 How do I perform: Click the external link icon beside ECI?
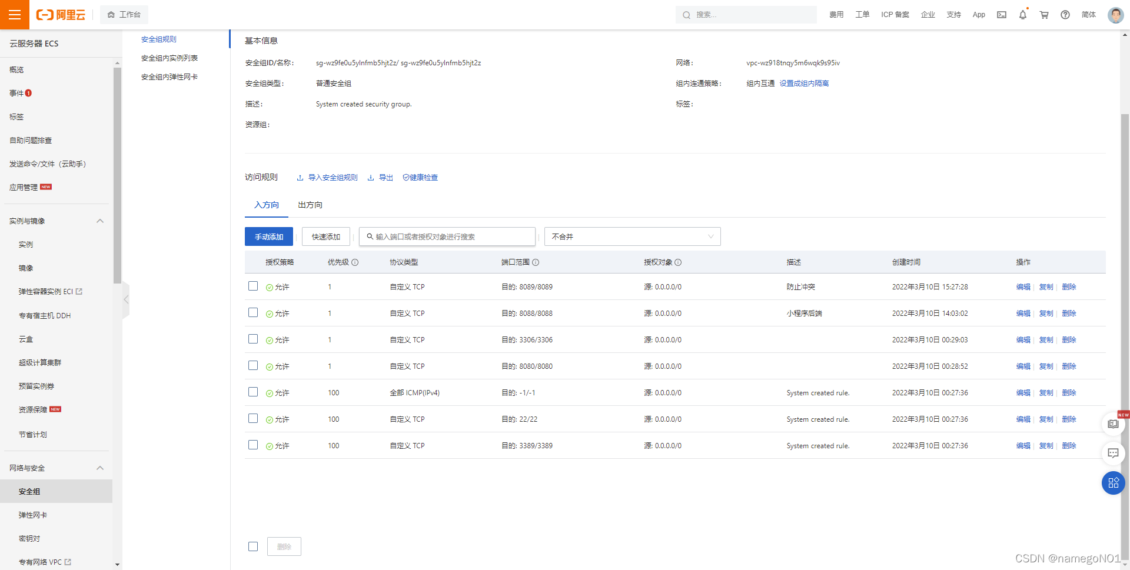coord(79,291)
